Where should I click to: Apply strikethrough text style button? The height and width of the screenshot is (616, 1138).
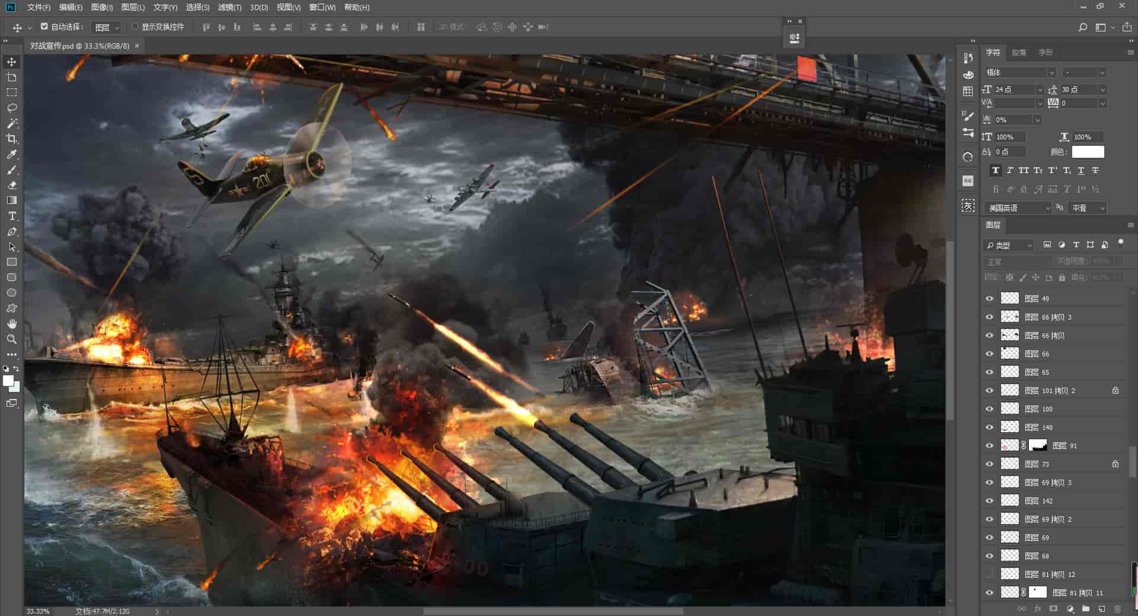click(x=1095, y=171)
